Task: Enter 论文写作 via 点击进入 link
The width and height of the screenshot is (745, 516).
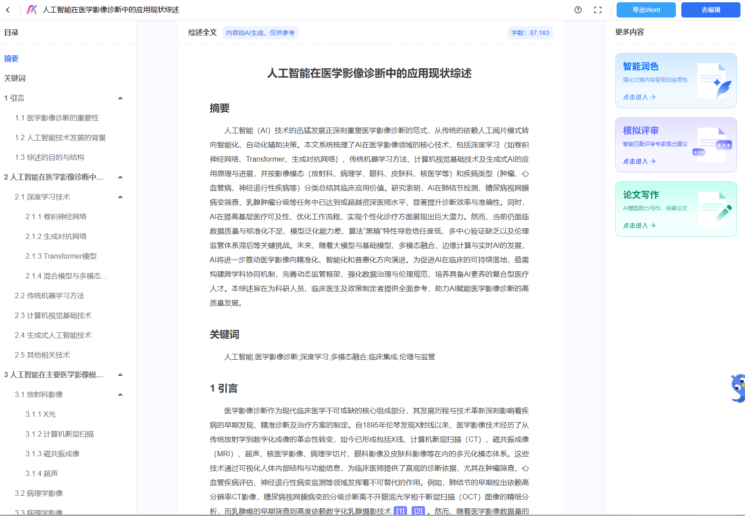Action: (x=639, y=225)
